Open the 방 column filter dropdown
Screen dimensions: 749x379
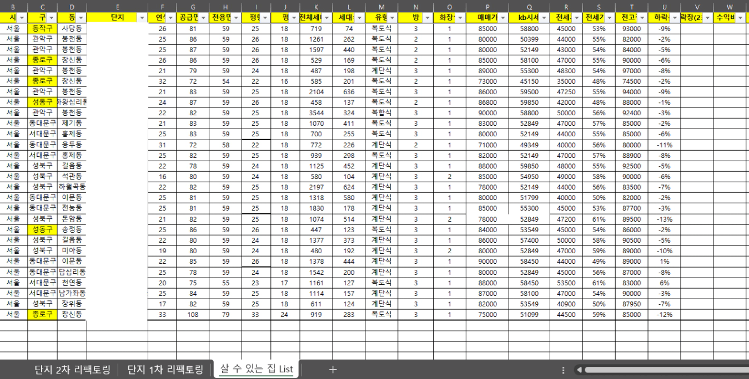tap(428, 18)
